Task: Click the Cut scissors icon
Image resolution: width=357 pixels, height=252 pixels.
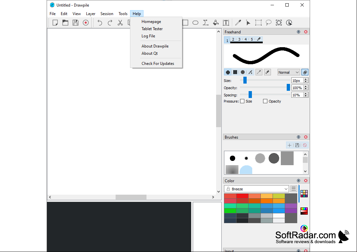Action: pyautogui.click(x=120, y=23)
